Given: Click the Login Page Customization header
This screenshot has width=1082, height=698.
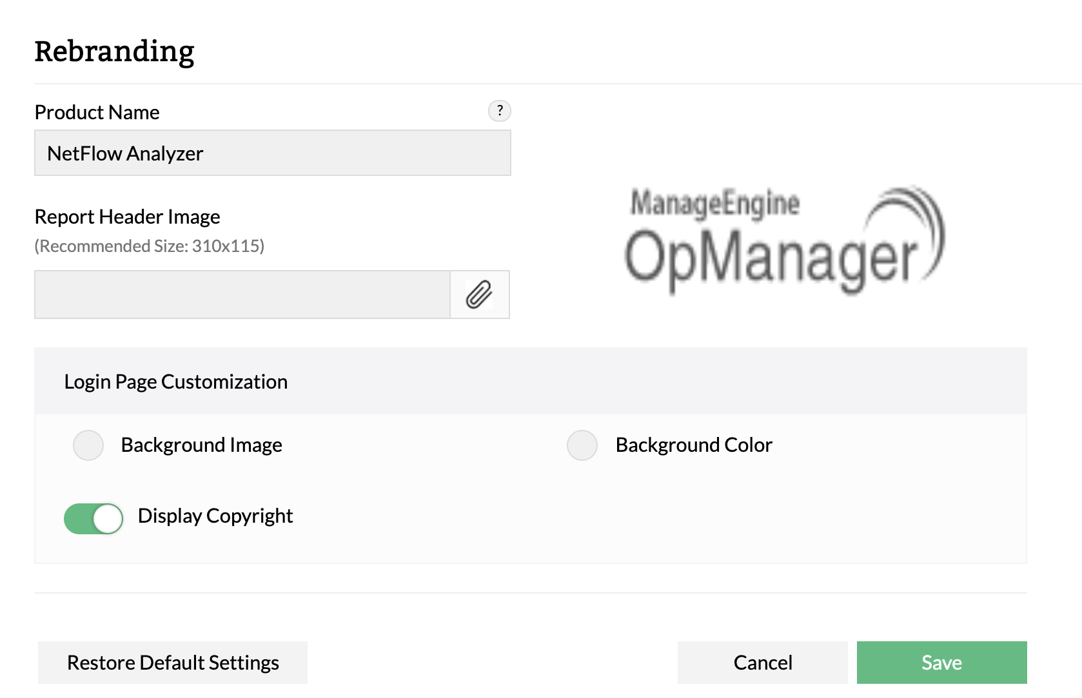Looking at the screenshot, I should pos(175,382).
